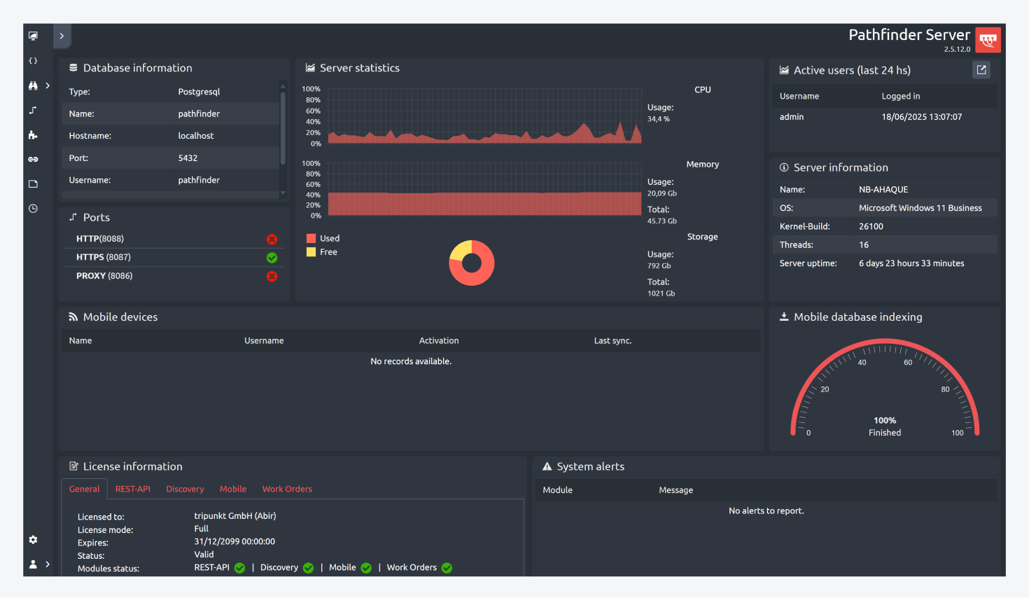Screen dimensions: 1029x598
Task: Select the General license tab
Action: [x=84, y=489]
